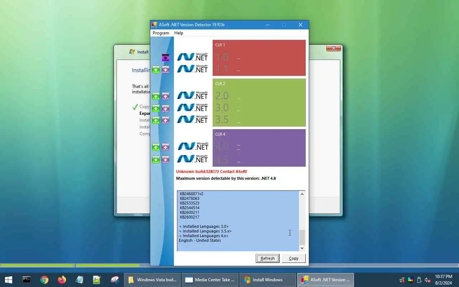
Task: Select the KB2468871v2 entry
Action: pos(191,194)
